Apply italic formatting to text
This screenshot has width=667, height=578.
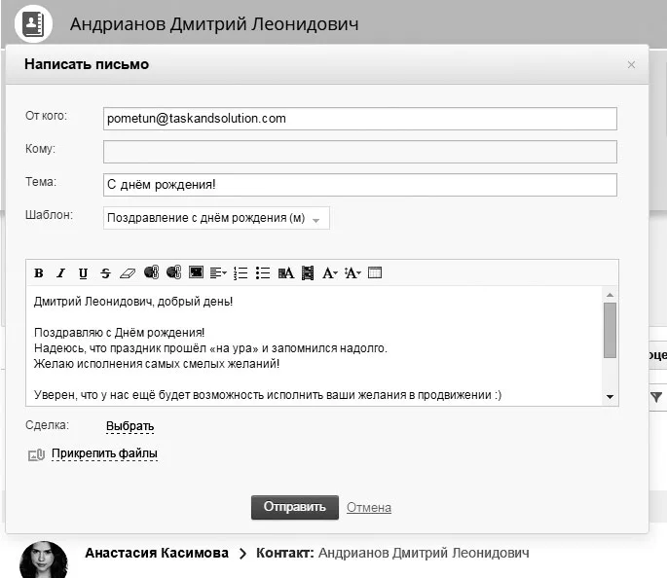[60, 272]
